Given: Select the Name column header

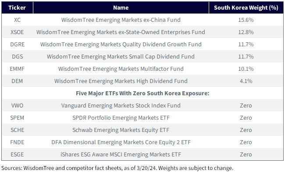Looking at the screenshot, I should 121,7.
